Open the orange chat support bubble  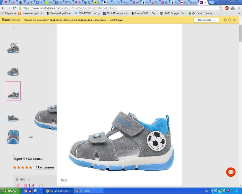pyautogui.click(x=231, y=172)
